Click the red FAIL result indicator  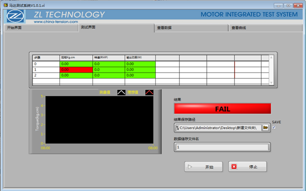(x=222, y=109)
